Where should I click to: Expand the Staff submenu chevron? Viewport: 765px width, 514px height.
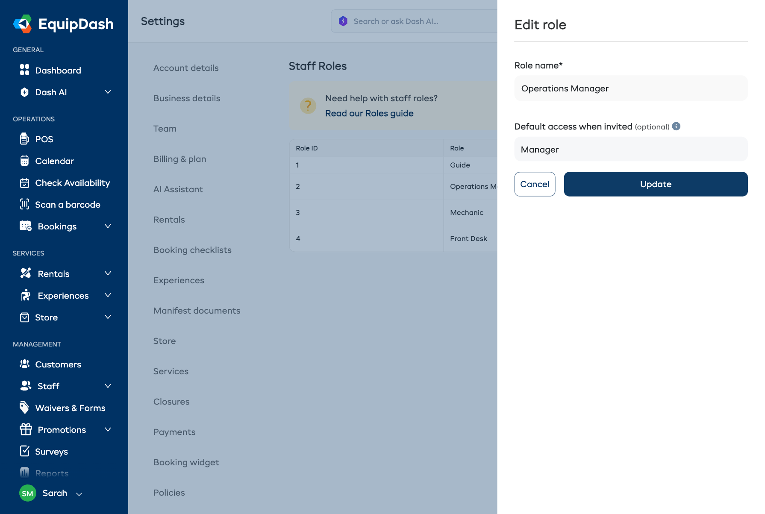(x=108, y=386)
